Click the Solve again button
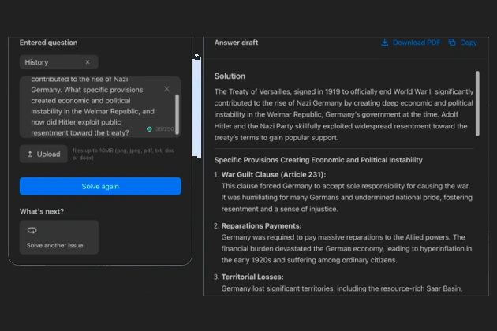The width and height of the screenshot is (497, 331). coord(100,186)
